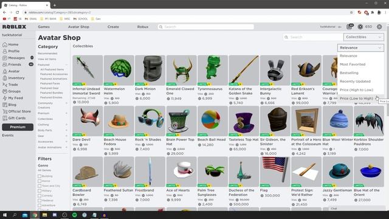Open Official Store from sidebar

16,111
